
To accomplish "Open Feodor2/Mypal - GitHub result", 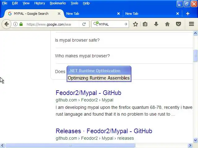I will (x=88, y=93).
